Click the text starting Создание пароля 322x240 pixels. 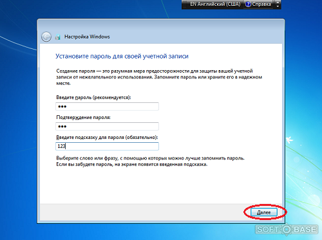click(159, 77)
